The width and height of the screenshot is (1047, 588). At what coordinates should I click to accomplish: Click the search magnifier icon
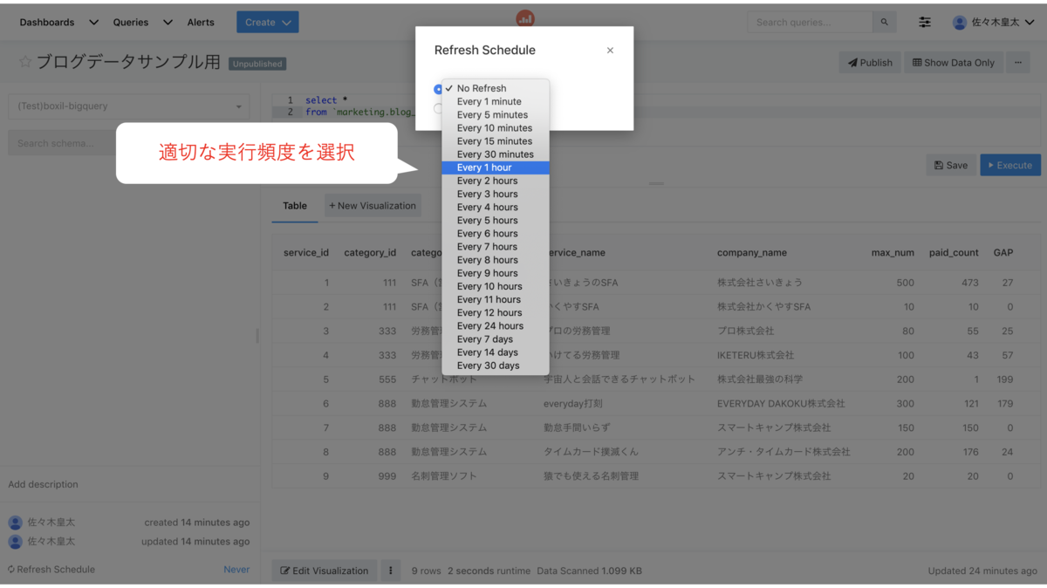click(x=885, y=22)
